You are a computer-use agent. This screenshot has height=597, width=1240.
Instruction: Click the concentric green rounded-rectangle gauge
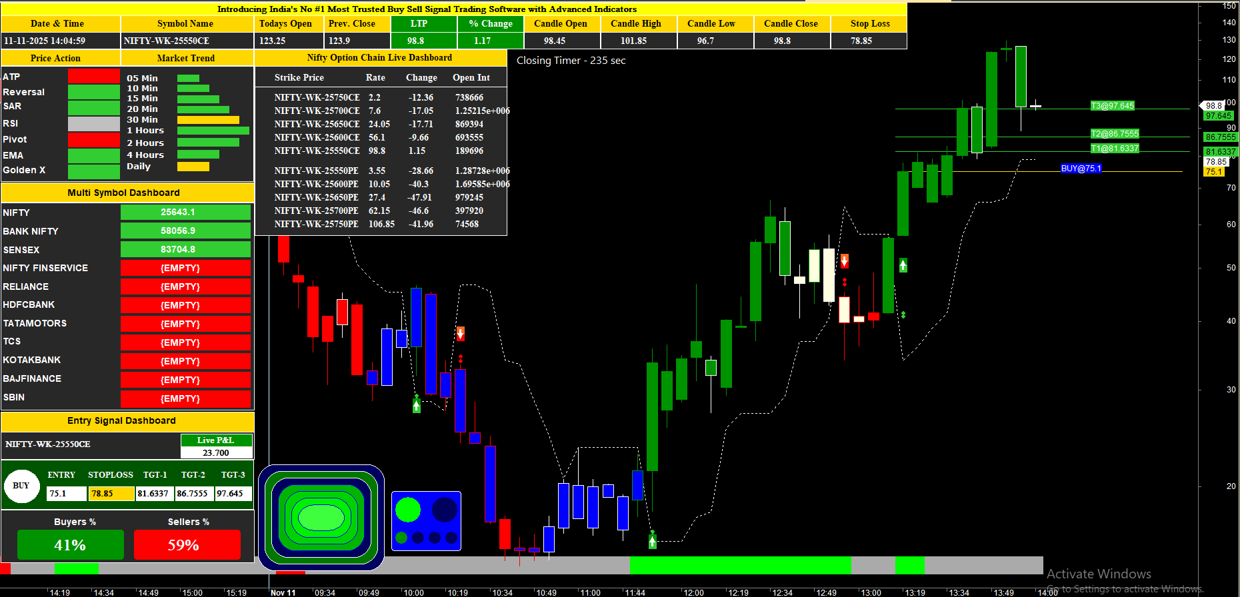[x=321, y=517]
